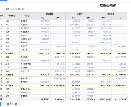Select the (资产)小计 subtotal row label
Viewport: 131px width, 107px height.
(x=10, y=53)
